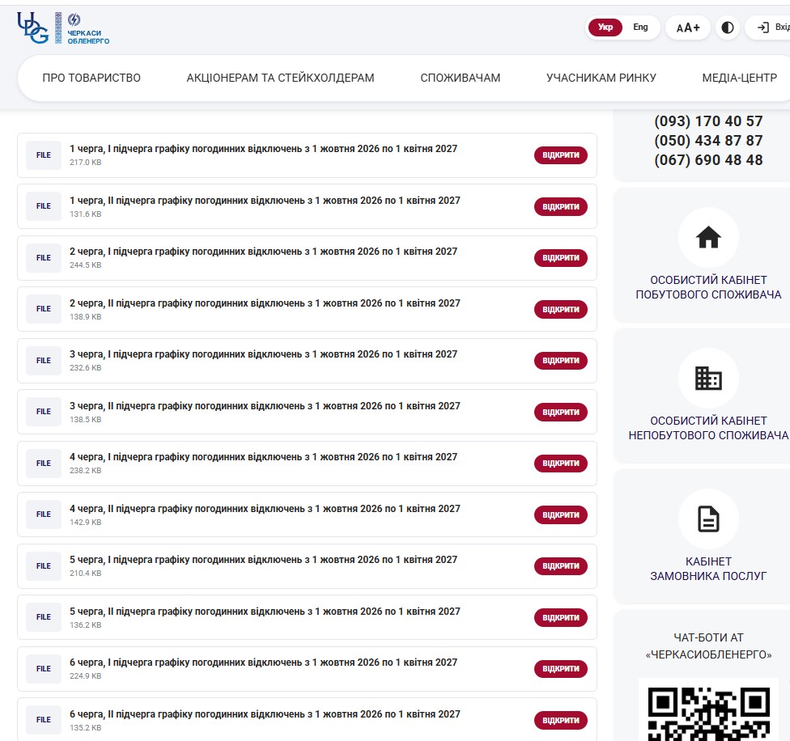Screen dimensions: 790x741
Task: Click phone number (093) 170 40 57
Action: (x=708, y=121)
